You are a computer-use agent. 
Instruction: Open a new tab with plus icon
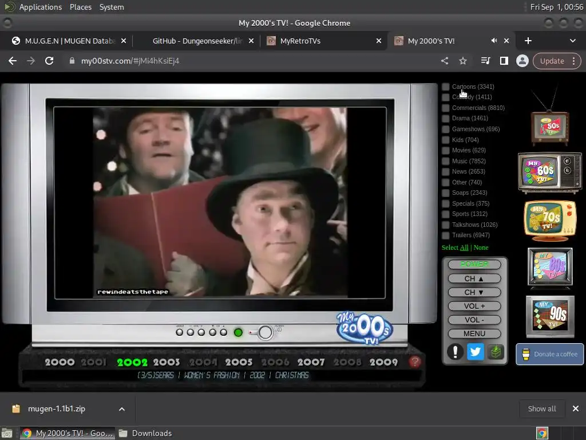[528, 41]
